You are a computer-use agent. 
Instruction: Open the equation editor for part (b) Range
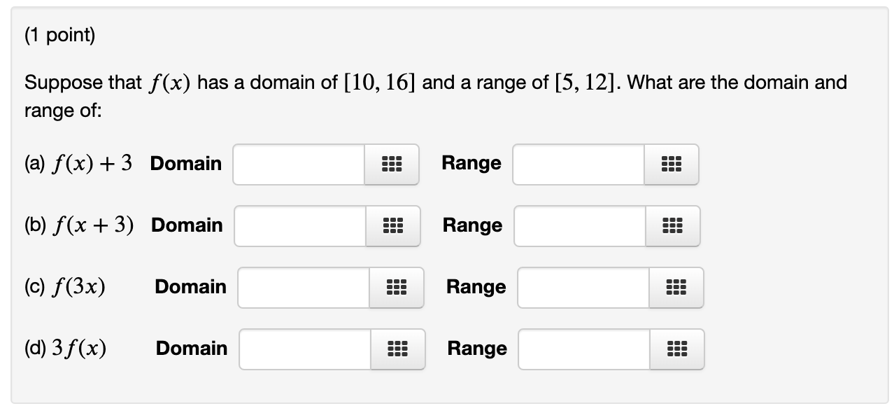click(x=673, y=226)
